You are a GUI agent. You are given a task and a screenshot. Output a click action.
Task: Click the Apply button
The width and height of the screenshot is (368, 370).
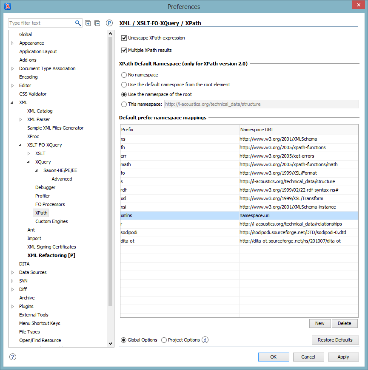click(343, 357)
